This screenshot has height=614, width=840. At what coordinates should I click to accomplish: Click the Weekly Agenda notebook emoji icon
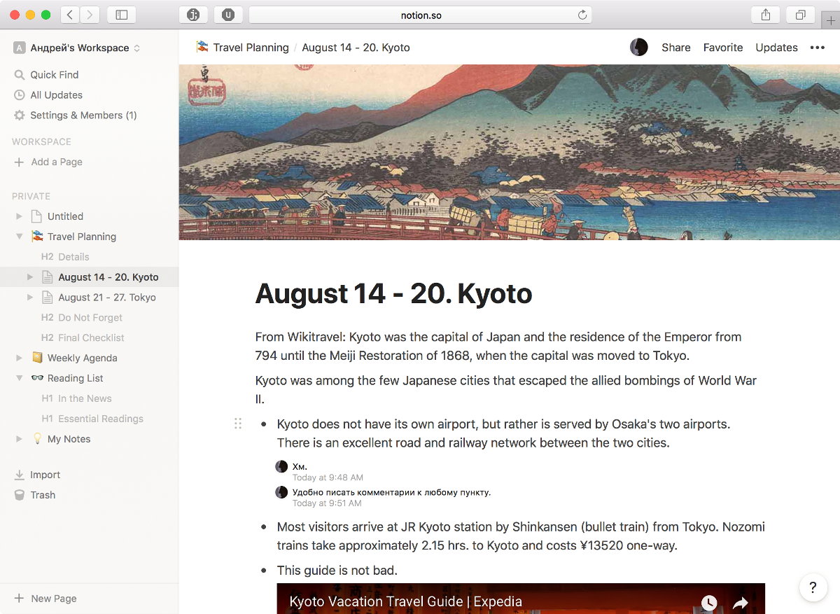click(x=37, y=358)
